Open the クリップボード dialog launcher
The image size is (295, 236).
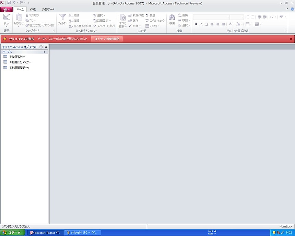point(54,31)
